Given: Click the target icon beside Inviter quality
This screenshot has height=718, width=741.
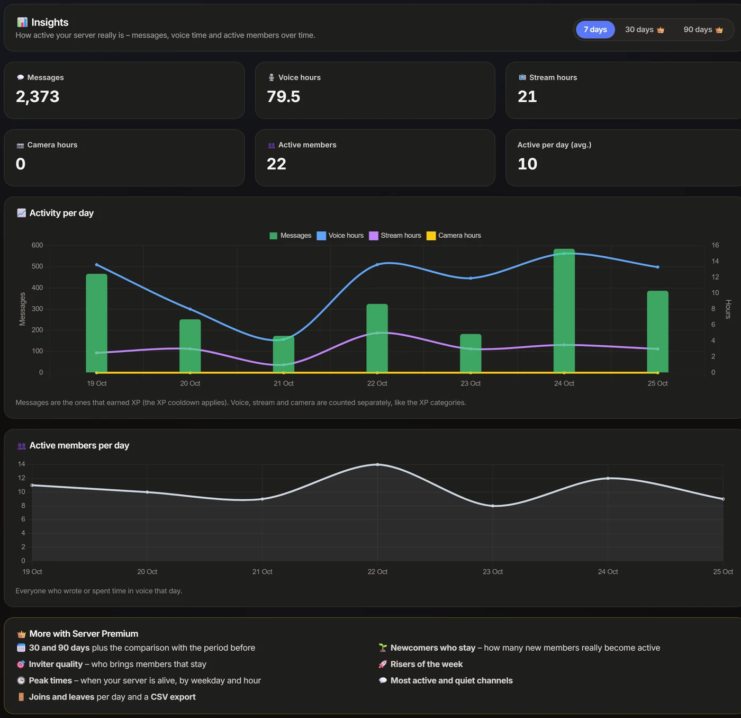Looking at the screenshot, I should pyautogui.click(x=21, y=665).
